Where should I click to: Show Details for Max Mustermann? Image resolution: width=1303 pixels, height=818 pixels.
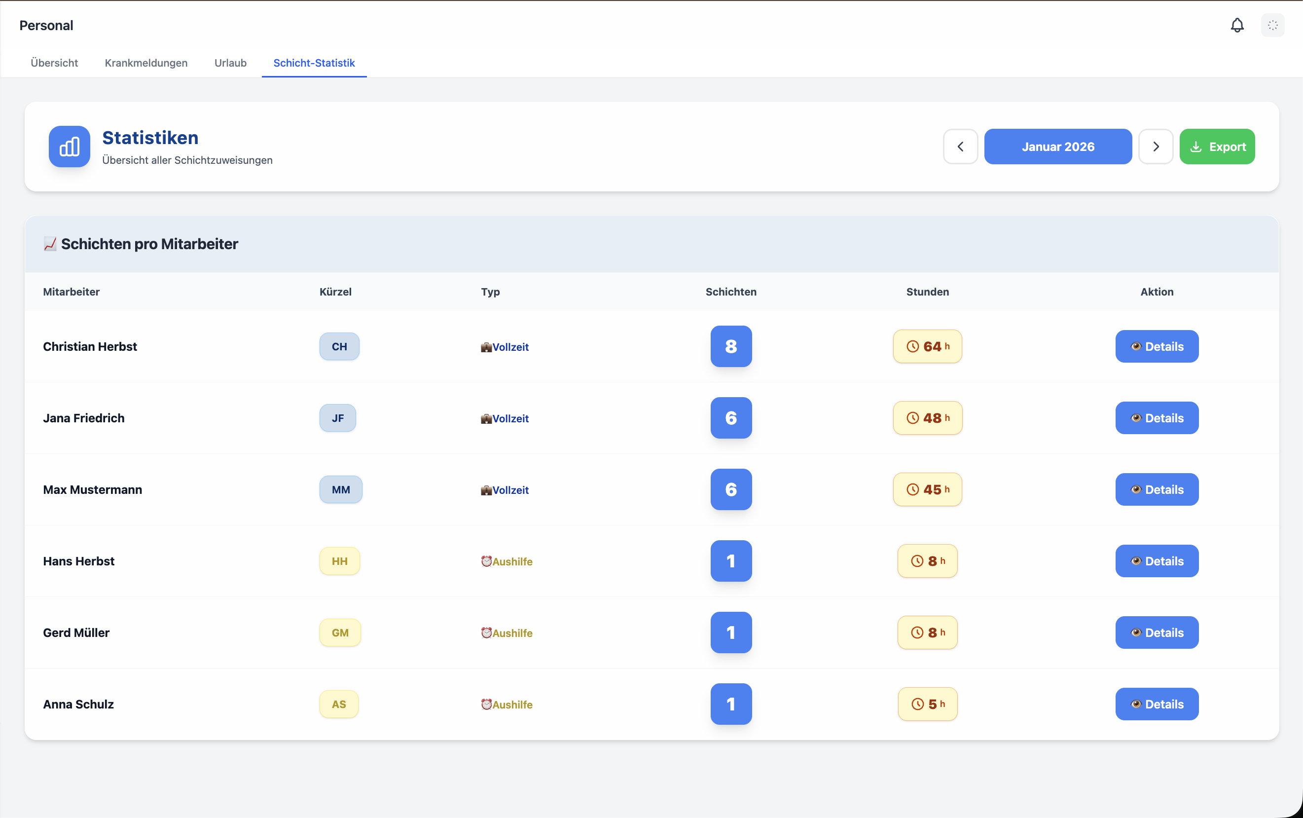(x=1157, y=489)
